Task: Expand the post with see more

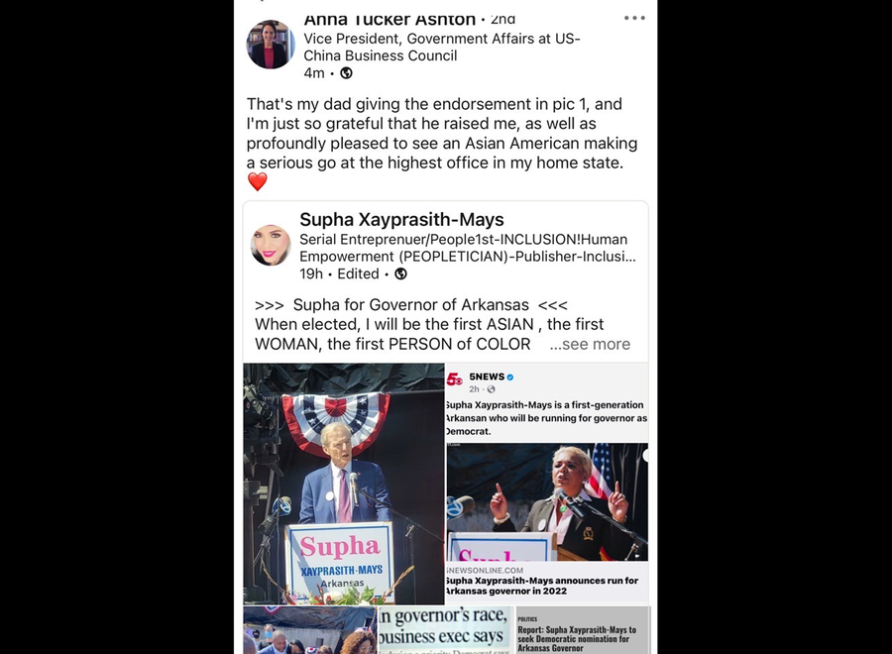Action: click(590, 344)
